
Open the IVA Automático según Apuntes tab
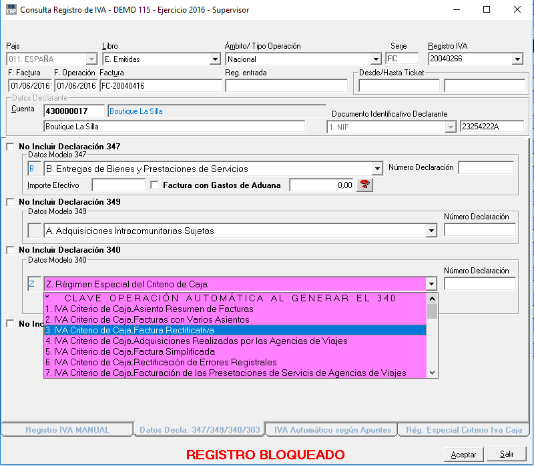(331, 430)
